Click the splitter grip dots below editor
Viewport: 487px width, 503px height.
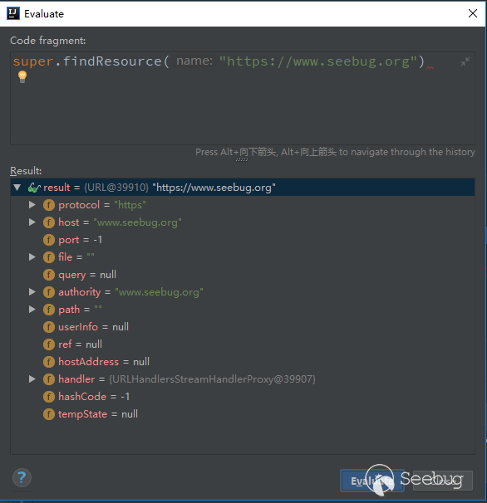tap(242, 159)
